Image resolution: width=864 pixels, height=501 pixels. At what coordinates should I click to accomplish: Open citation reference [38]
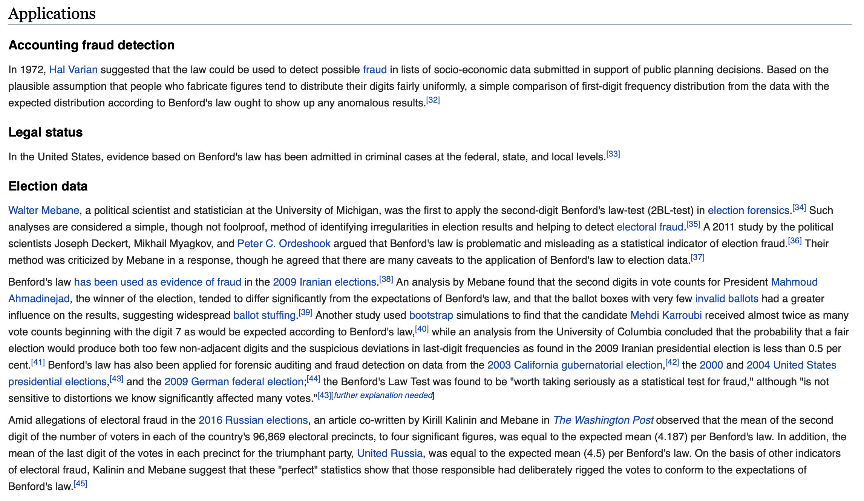point(386,279)
